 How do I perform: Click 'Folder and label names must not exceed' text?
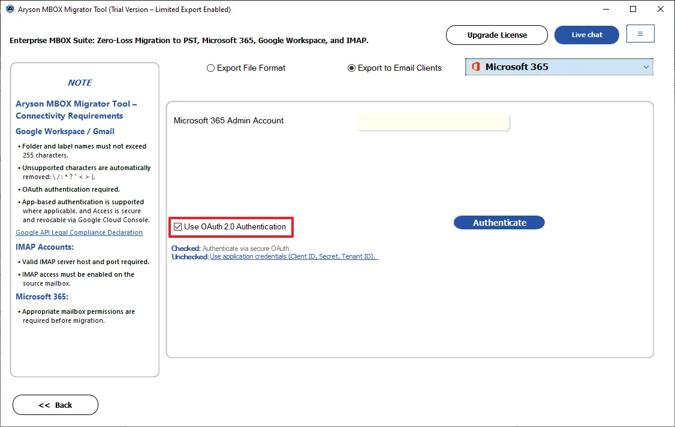(x=85, y=146)
